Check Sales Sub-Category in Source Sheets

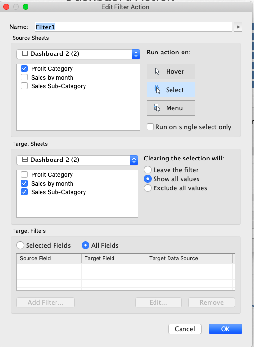tap(24, 86)
